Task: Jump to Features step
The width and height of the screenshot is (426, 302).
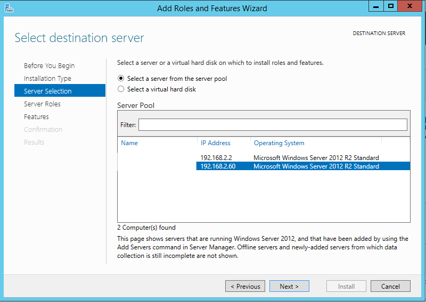Action: click(36, 116)
